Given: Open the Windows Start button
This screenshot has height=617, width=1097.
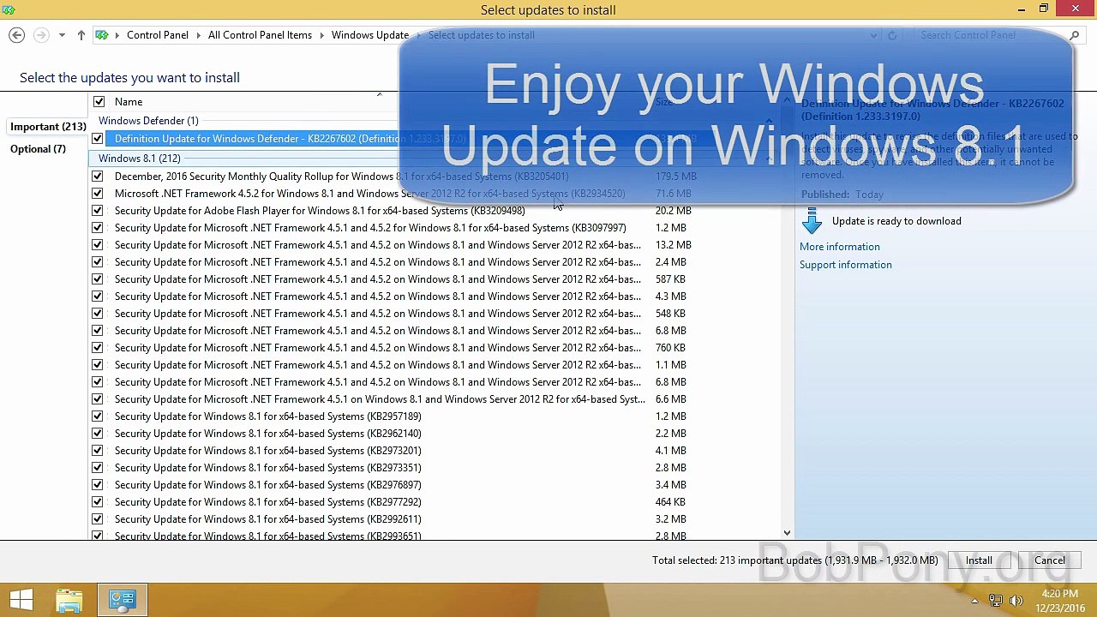Looking at the screenshot, I should coord(21,600).
